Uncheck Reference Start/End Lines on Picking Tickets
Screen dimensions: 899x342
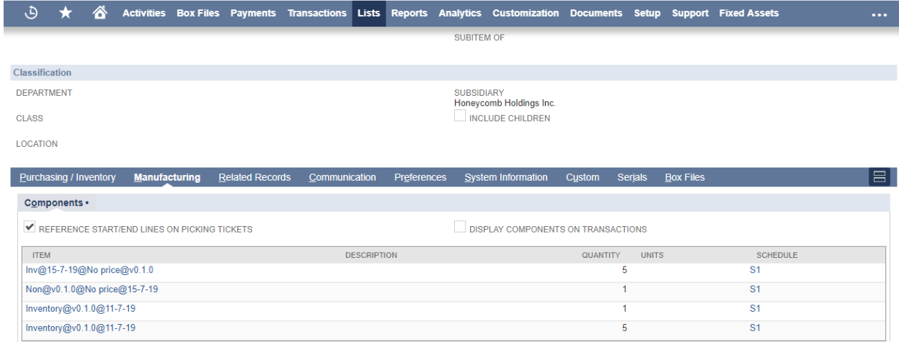(30, 228)
